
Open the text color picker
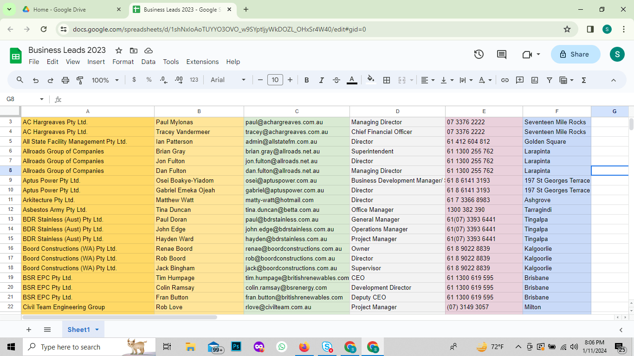click(352, 80)
